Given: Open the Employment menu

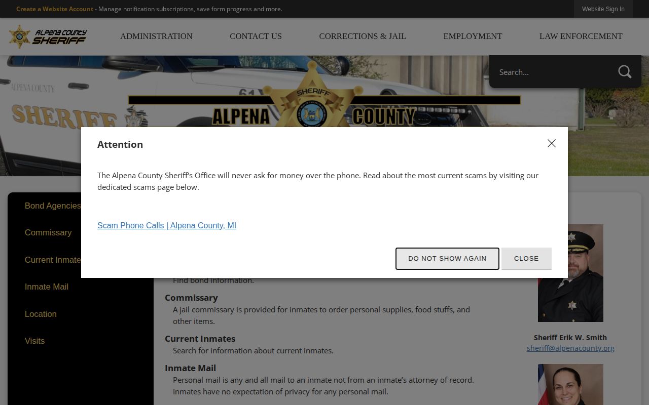Looking at the screenshot, I should 473,36.
